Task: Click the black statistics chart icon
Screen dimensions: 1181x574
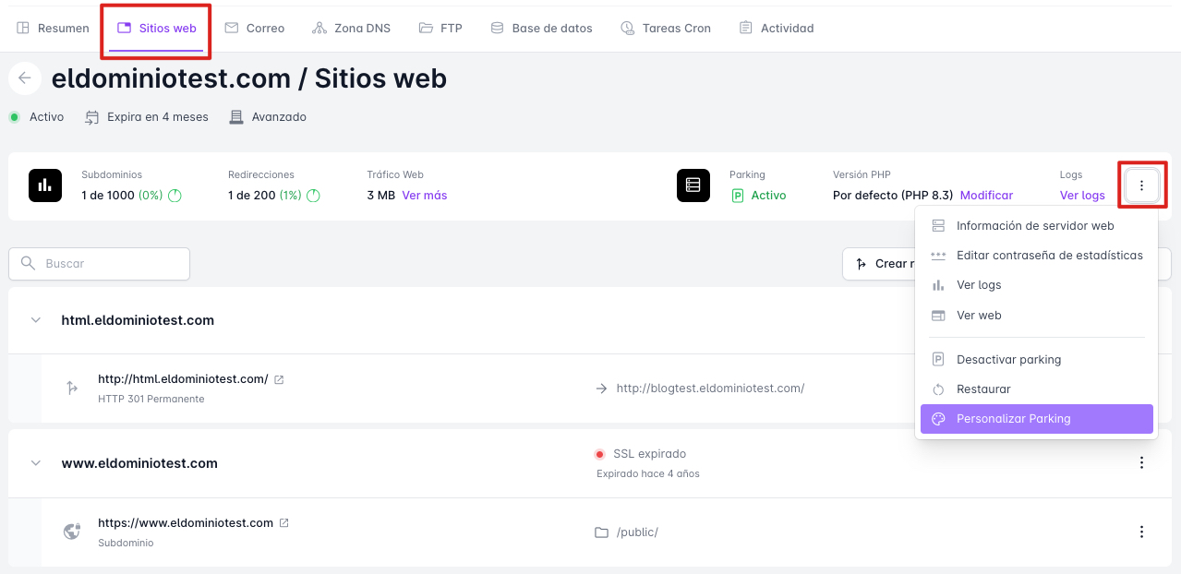Action: (45, 185)
